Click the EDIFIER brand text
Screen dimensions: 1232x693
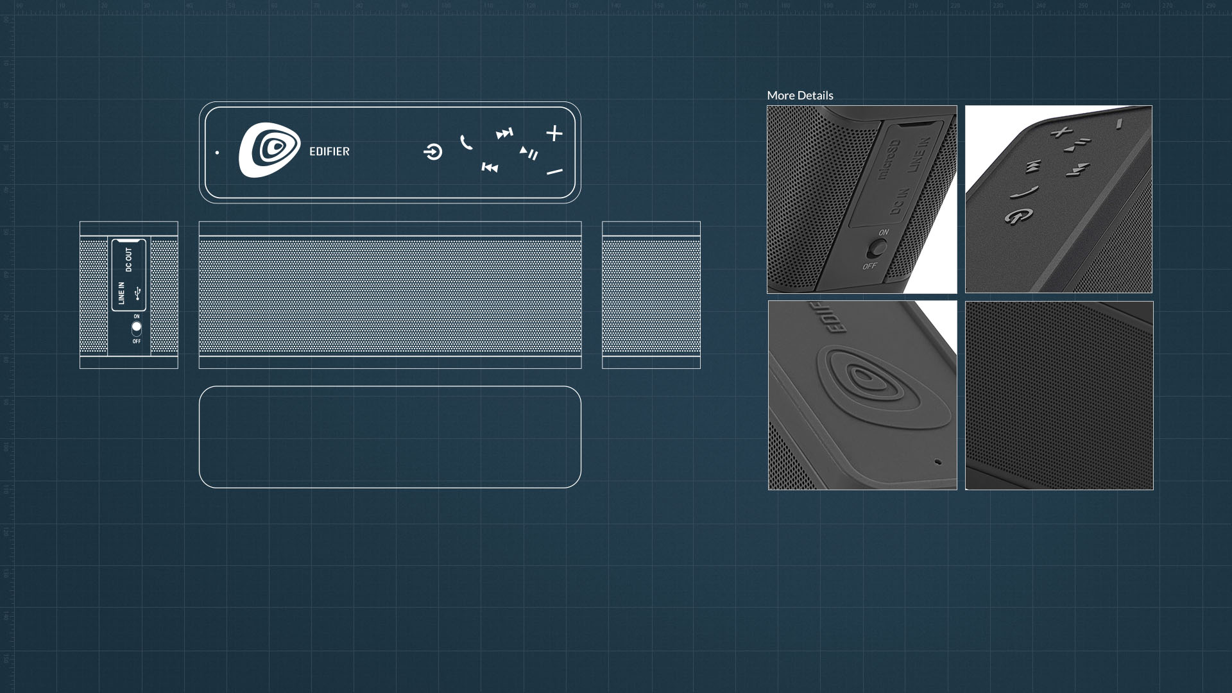[329, 151]
